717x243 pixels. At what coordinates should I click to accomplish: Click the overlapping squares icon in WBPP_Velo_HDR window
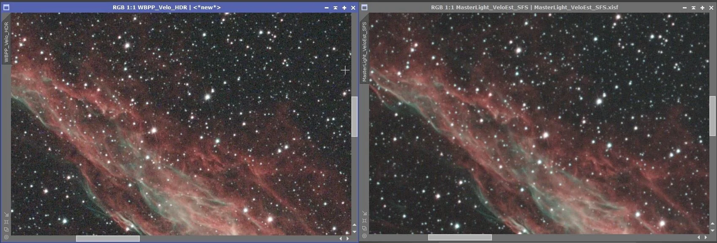point(6,230)
